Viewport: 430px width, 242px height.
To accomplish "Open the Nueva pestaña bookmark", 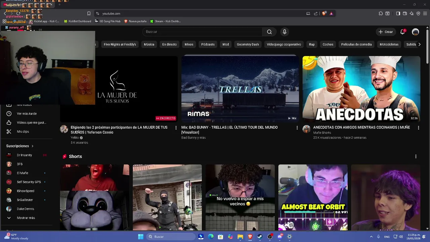I will coord(135,21).
